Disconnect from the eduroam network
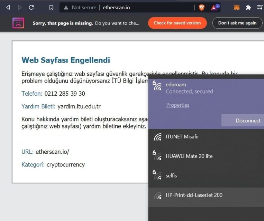Viewport: 264px width, 221px height. tap(243, 121)
